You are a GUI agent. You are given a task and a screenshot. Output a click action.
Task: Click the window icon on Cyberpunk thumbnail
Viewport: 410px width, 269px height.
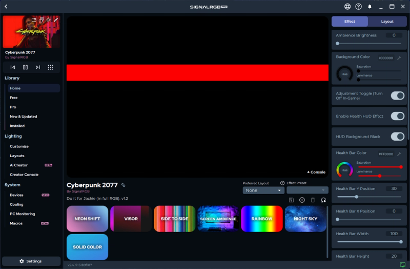click(34, 20)
